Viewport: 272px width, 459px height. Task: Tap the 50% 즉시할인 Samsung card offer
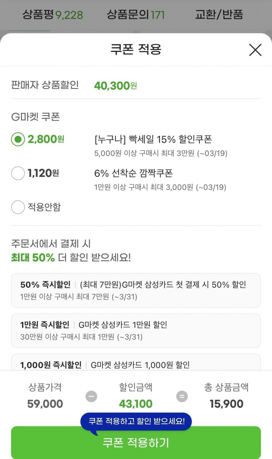coord(136,290)
